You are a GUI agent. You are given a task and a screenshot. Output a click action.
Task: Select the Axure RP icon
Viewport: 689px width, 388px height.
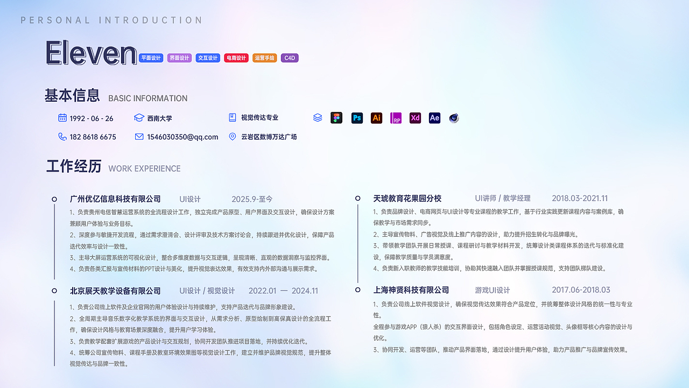coord(396,118)
